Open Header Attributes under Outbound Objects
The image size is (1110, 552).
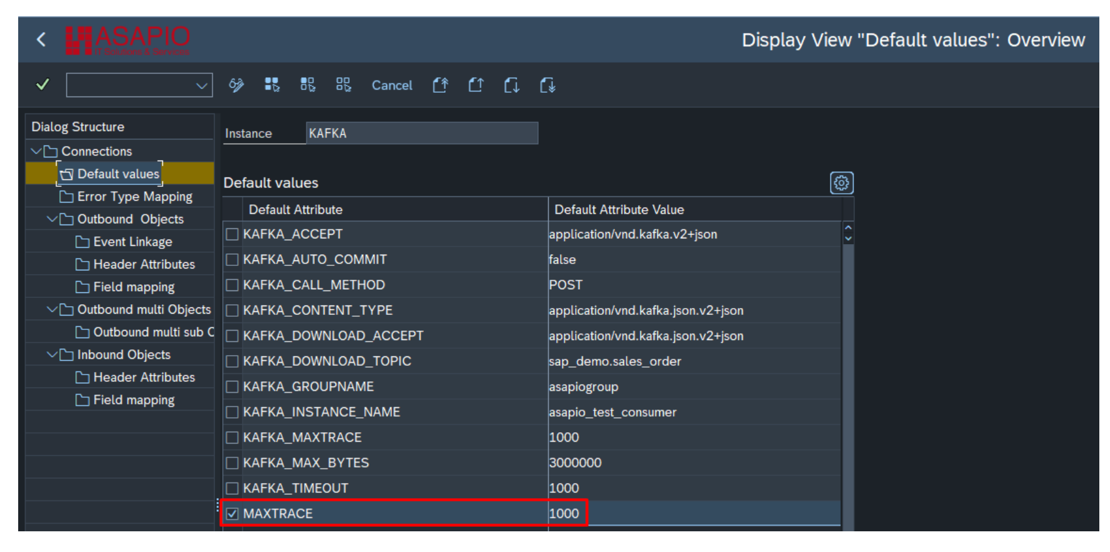(144, 264)
